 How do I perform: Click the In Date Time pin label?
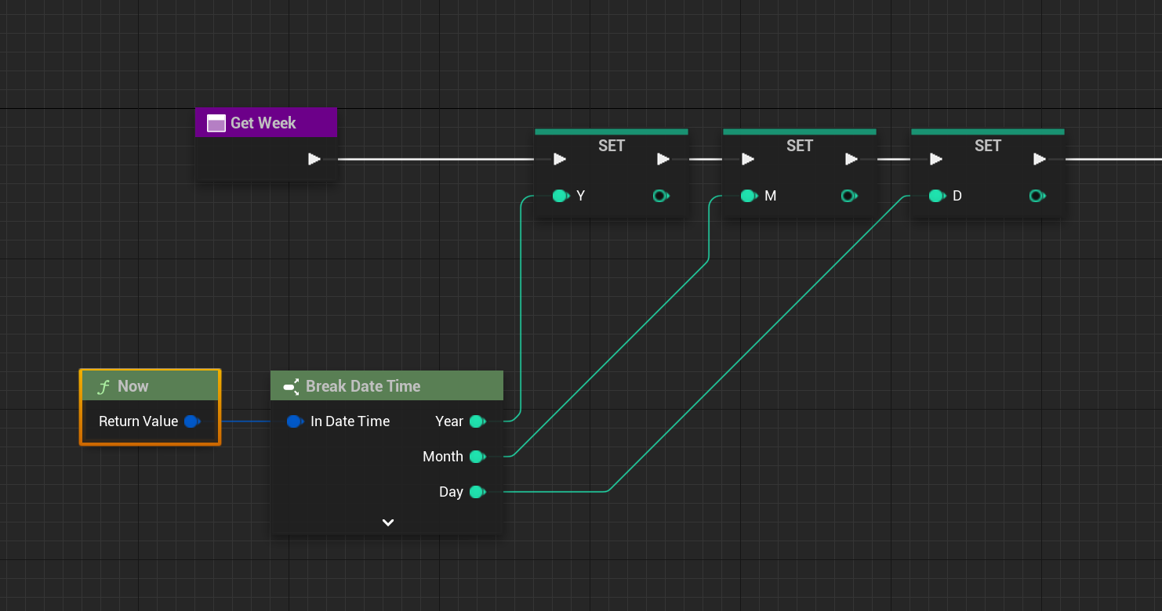pyautogui.click(x=350, y=421)
